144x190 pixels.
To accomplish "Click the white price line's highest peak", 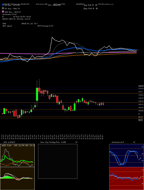I will [x=52, y=37].
